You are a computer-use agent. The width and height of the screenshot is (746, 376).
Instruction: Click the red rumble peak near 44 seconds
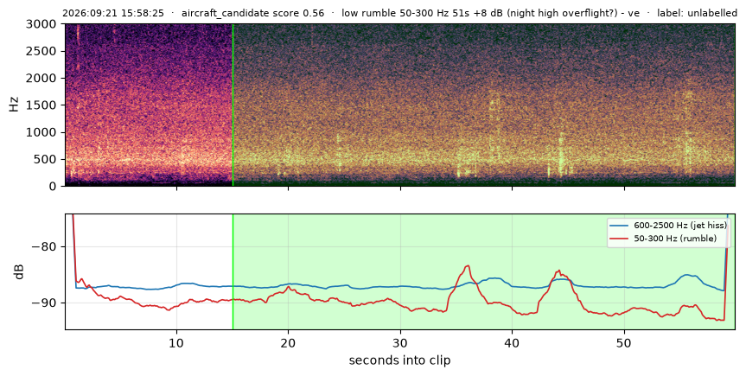click(559, 271)
